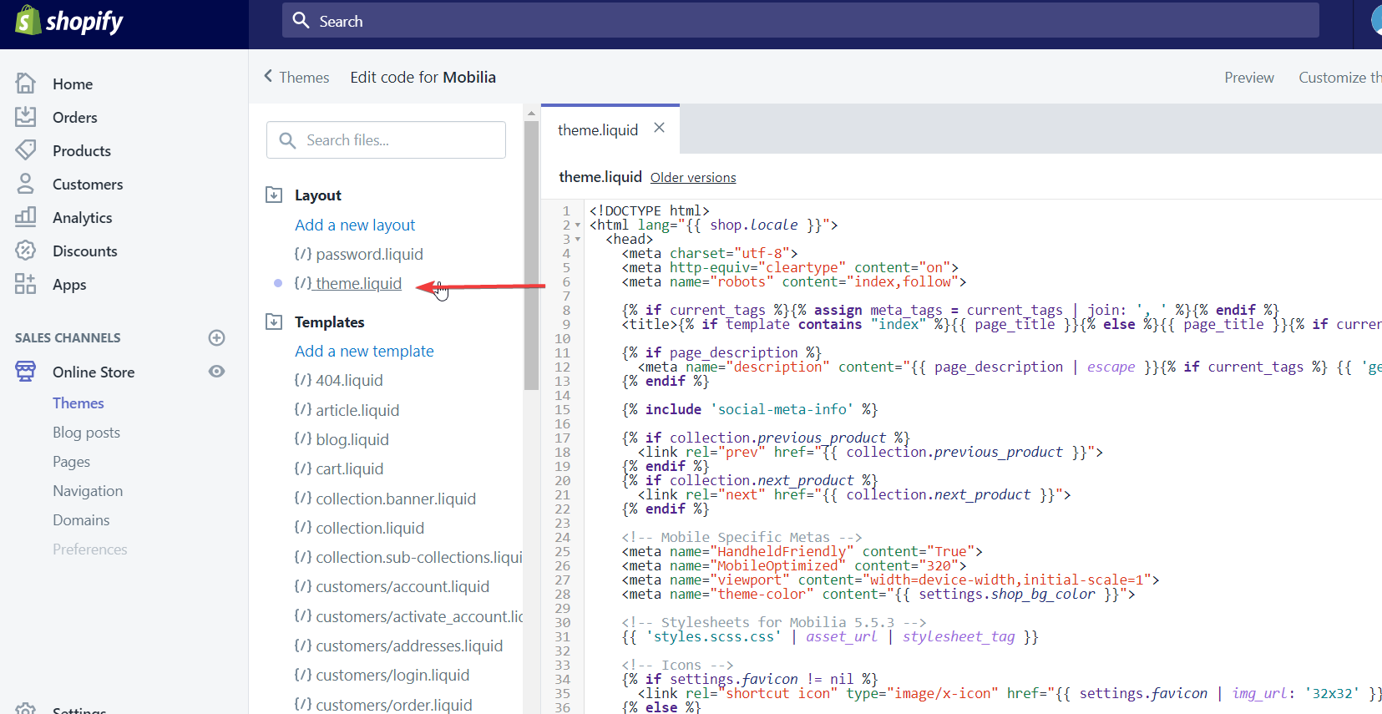Add a sales channel with plus icon
Screen dimensions: 1382x714
click(217, 337)
